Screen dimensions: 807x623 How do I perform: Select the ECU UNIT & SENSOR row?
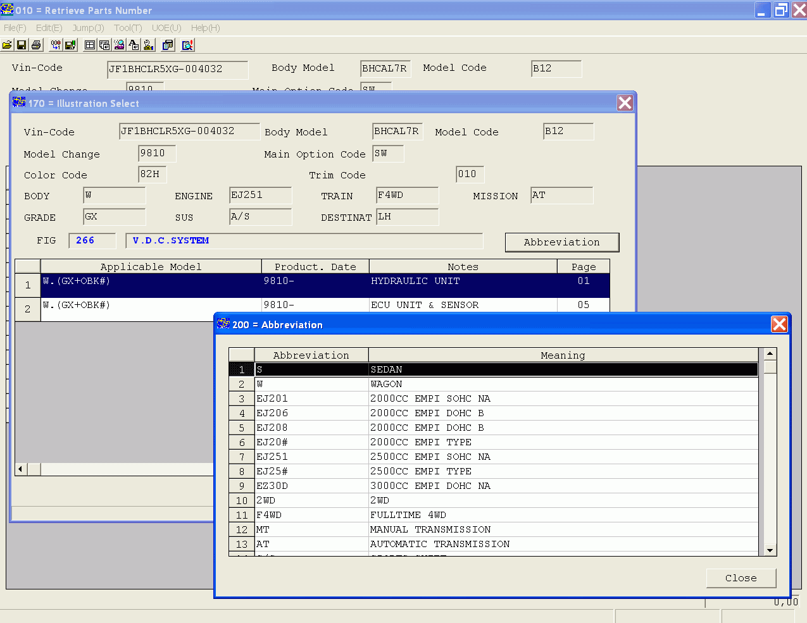[x=325, y=305]
